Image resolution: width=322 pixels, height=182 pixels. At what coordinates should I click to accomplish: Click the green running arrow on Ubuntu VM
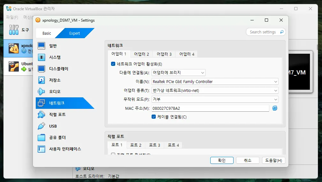point(24,69)
